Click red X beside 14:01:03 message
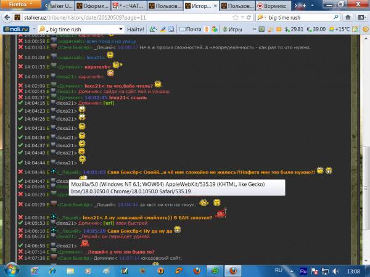The width and height of the screenshot is (370, 277). pyautogui.click(x=20, y=47)
